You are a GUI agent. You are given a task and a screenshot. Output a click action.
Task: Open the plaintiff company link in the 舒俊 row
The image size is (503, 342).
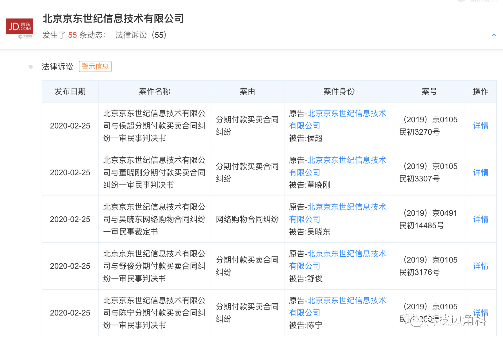pos(337,260)
